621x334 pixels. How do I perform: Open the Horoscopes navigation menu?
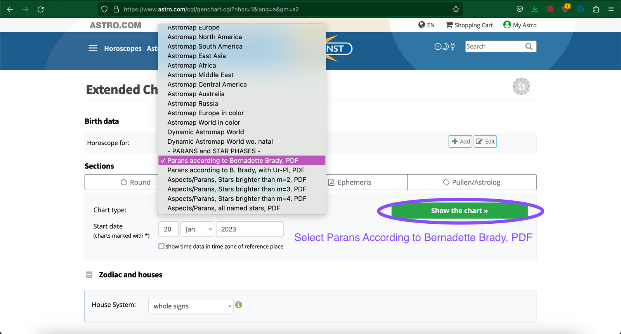tap(123, 49)
